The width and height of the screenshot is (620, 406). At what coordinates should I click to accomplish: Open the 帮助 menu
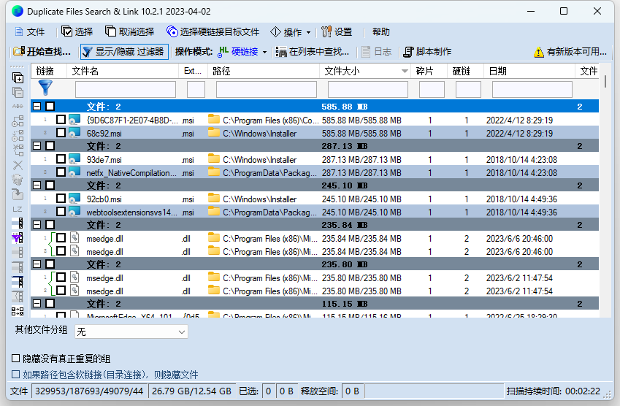pos(380,31)
